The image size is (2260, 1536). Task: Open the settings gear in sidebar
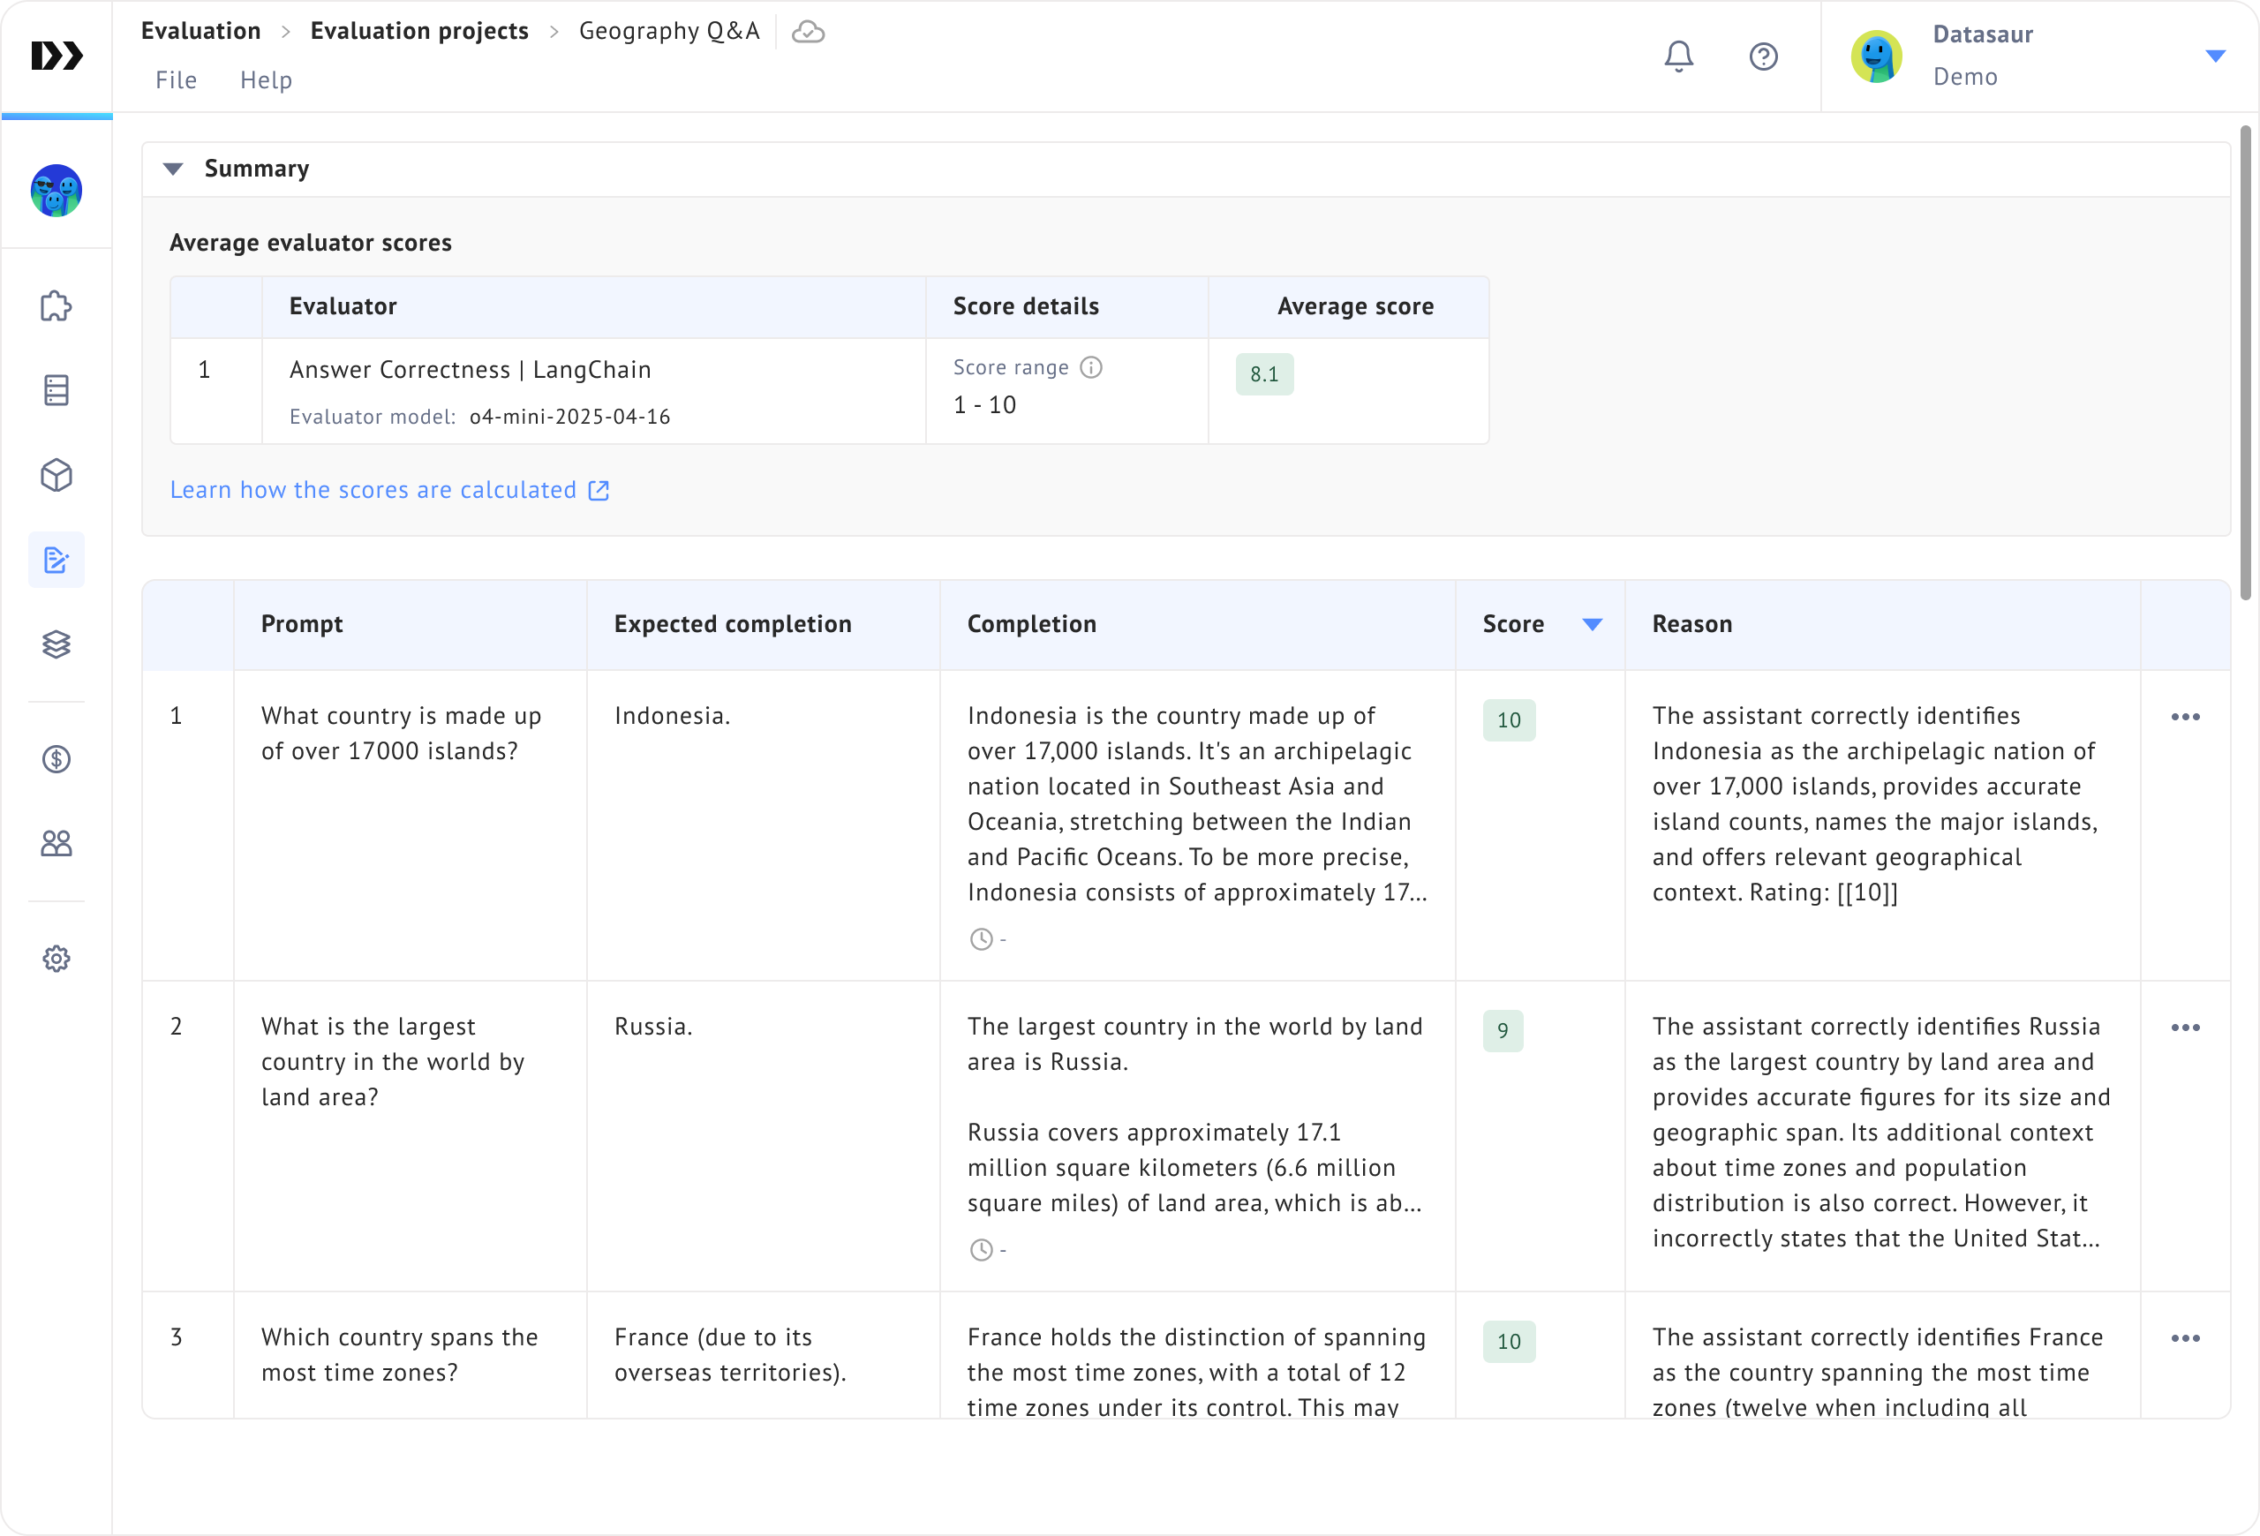pyautogui.click(x=56, y=959)
